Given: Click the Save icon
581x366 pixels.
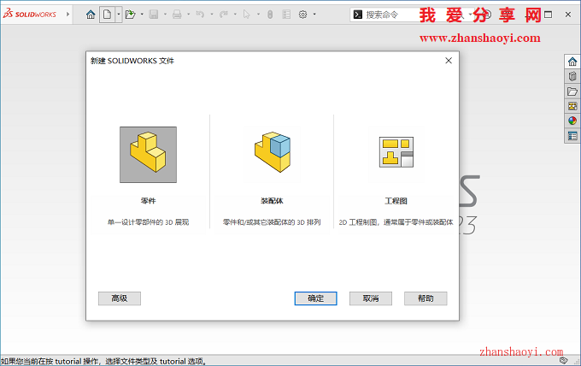Looking at the screenshot, I should pos(154,15).
